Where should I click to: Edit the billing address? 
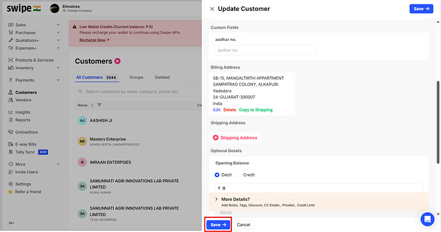click(x=217, y=110)
